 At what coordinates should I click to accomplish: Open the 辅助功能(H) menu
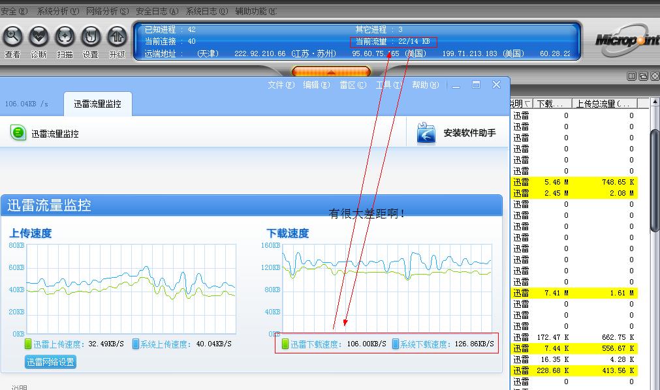(x=256, y=11)
